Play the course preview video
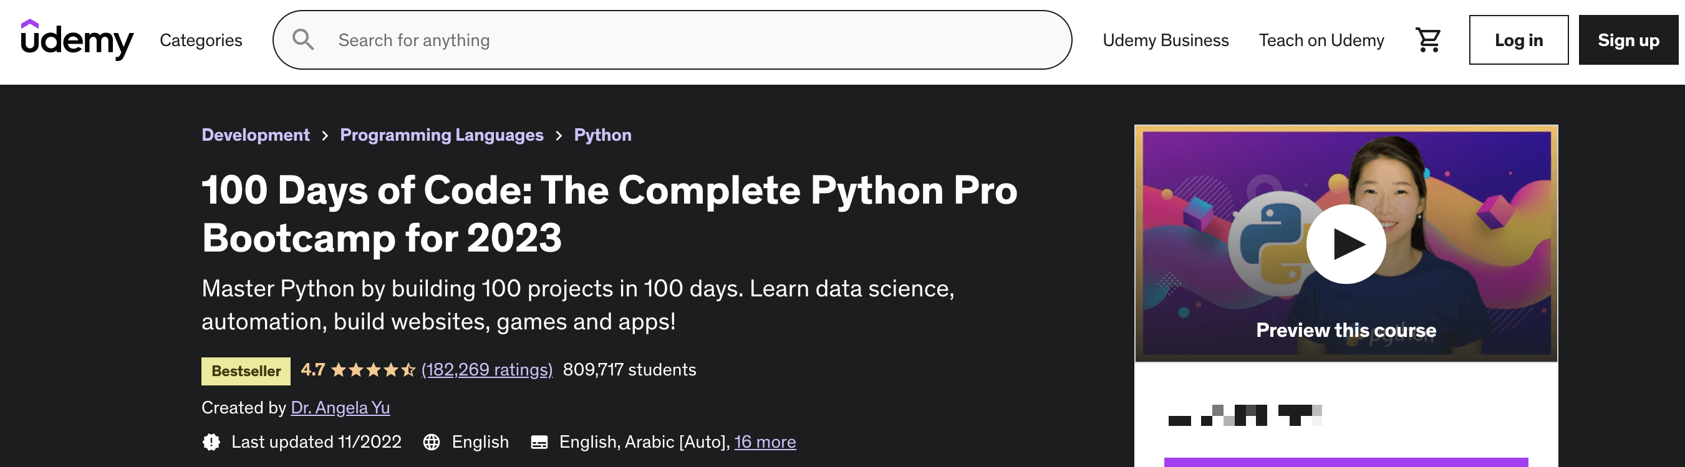The image size is (1685, 467). point(1346,243)
